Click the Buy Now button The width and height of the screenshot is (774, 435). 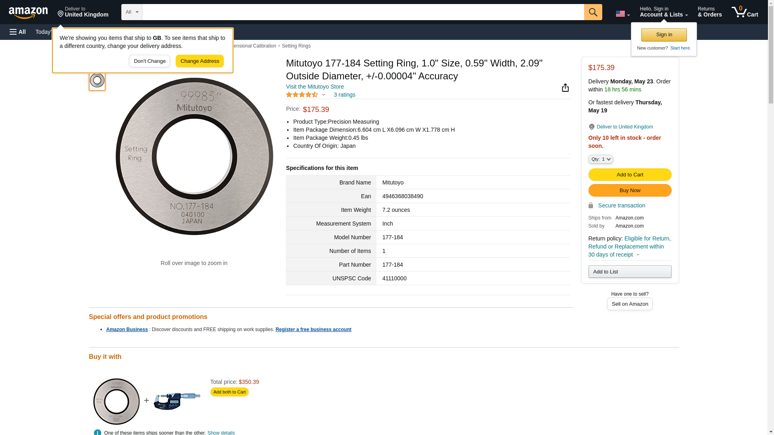pos(629,191)
